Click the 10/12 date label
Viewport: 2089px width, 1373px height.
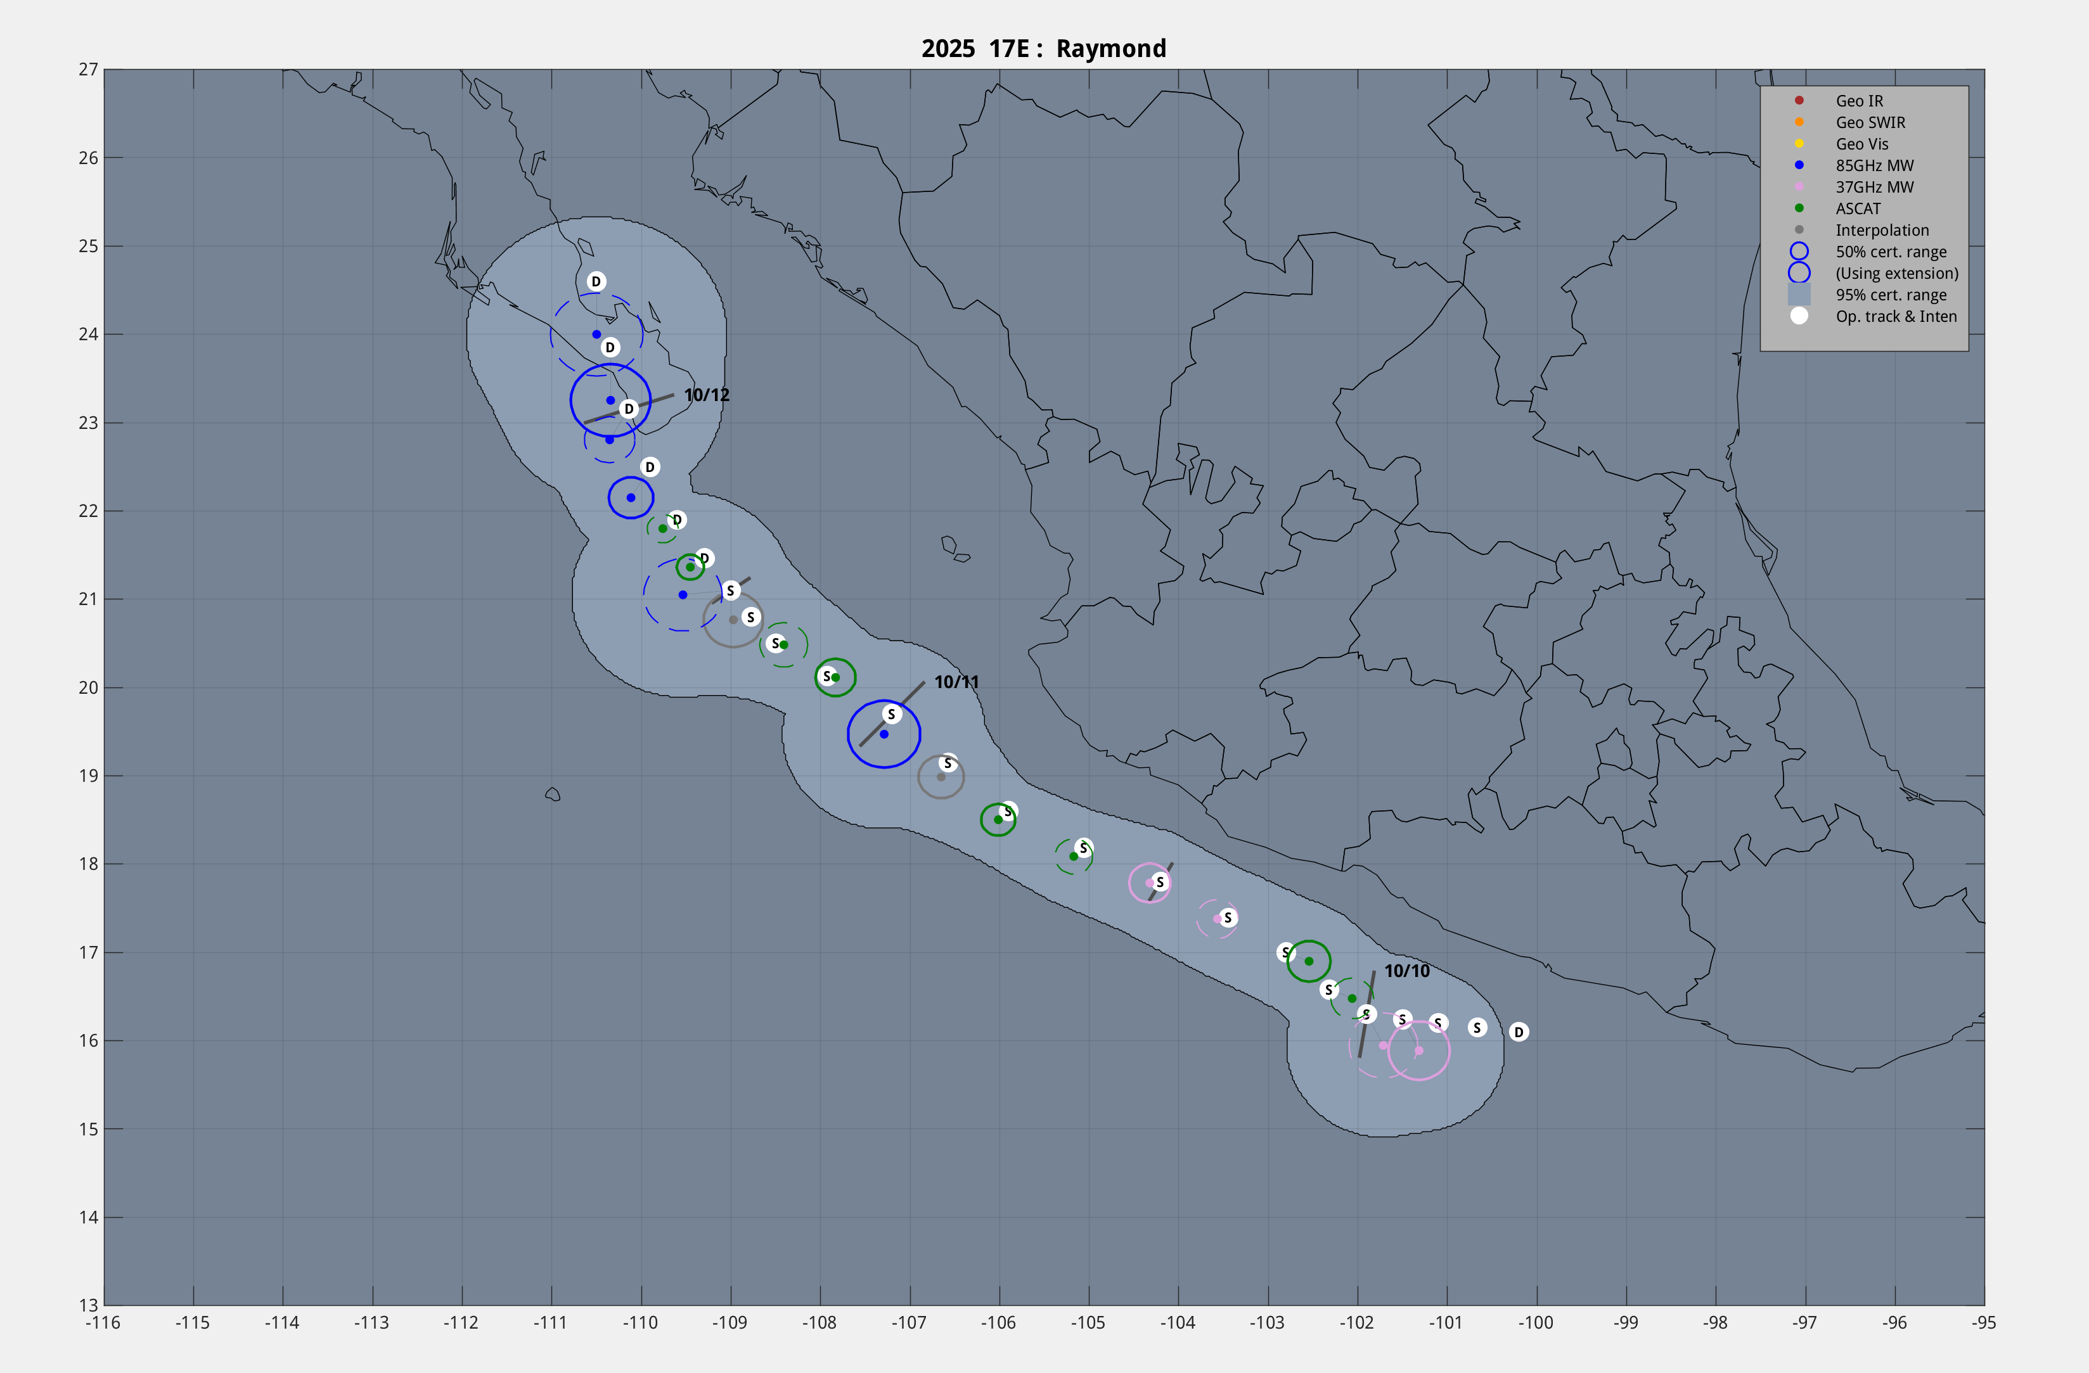click(x=707, y=395)
